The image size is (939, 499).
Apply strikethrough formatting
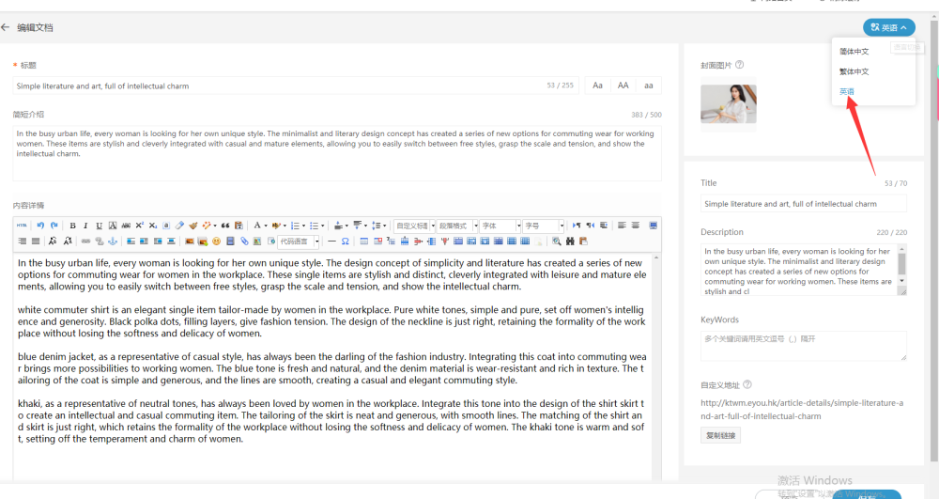click(126, 226)
